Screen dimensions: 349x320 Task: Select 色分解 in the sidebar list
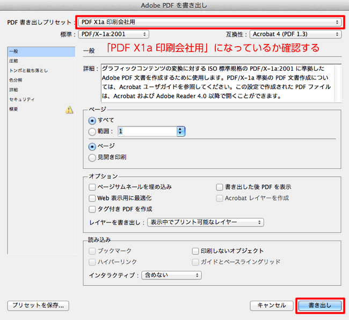(41, 80)
